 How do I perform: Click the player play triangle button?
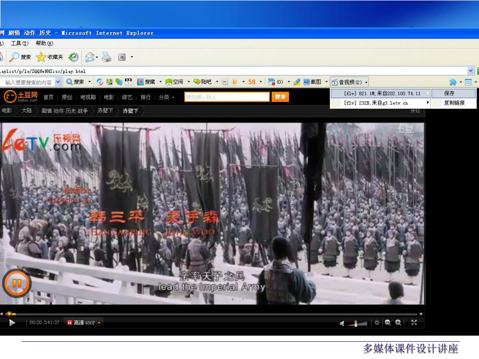tap(12, 323)
